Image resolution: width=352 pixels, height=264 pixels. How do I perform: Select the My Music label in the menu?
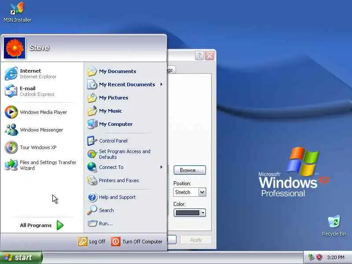point(110,111)
